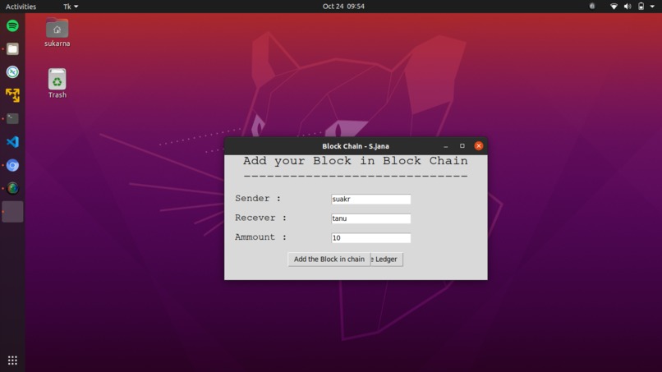This screenshot has width=662, height=372.
Task: Click the notification icon left of Wi-Fi
Action: pos(592,7)
